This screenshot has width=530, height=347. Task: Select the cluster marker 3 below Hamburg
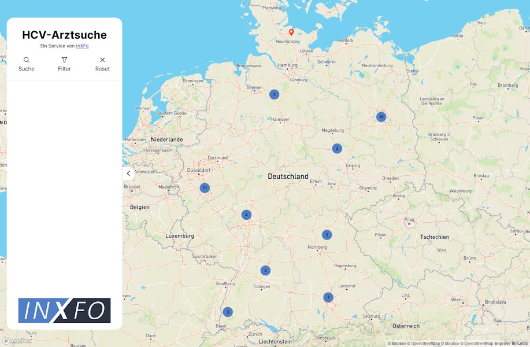point(274,93)
